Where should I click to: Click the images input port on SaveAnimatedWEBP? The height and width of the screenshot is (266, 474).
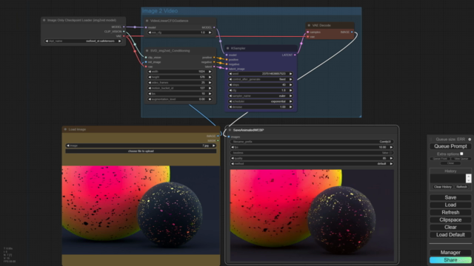pyautogui.click(x=229, y=137)
